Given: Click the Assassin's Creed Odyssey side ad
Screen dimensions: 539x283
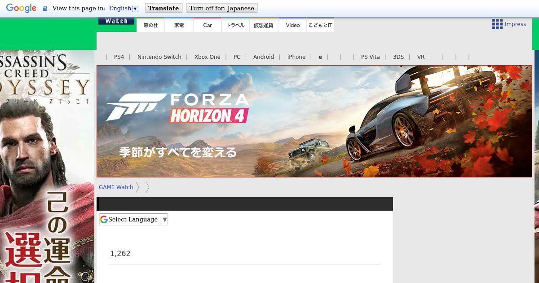Looking at the screenshot, I should (47, 166).
